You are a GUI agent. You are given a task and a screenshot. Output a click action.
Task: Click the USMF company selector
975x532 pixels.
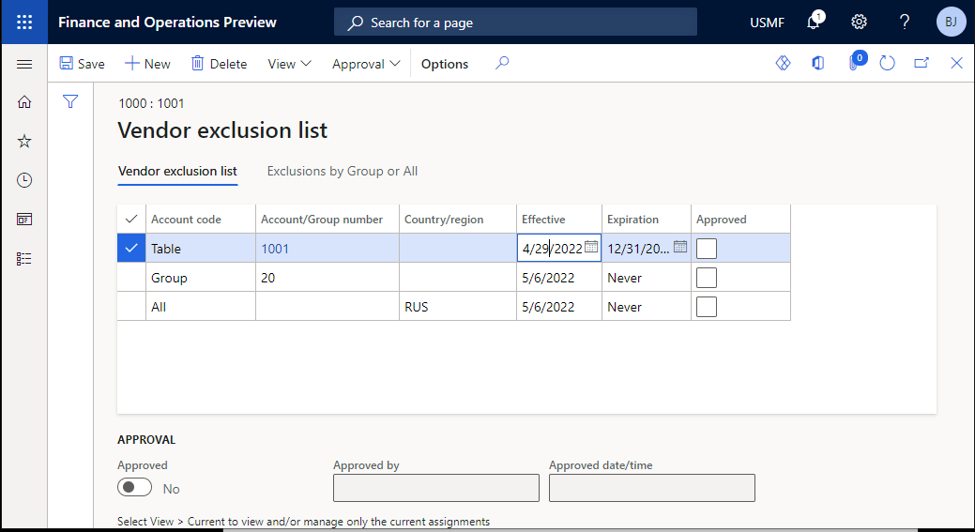click(768, 23)
